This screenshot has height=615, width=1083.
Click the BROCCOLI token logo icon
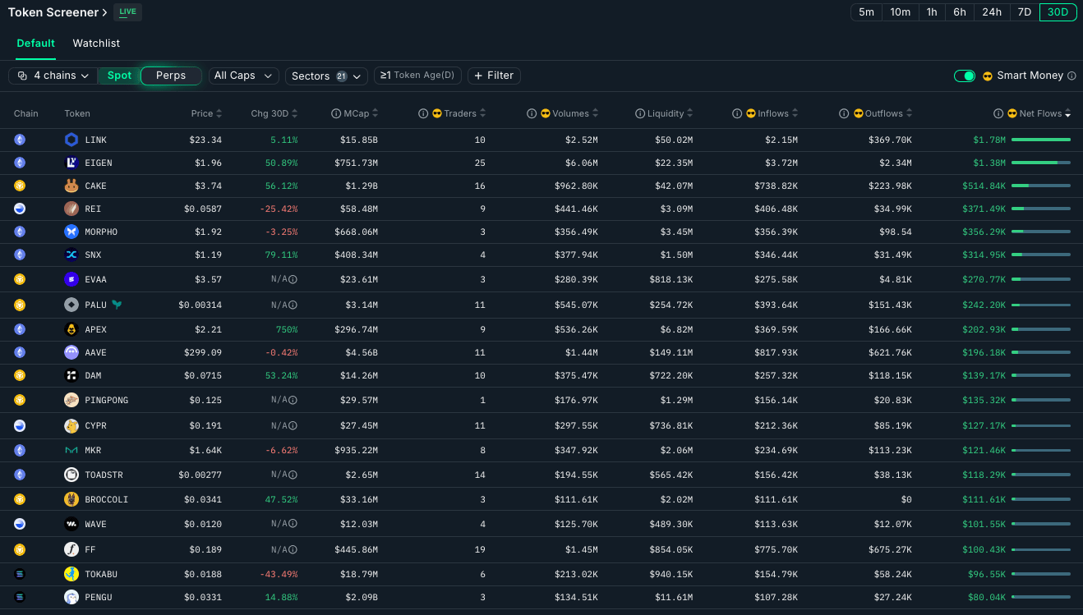click(x=71, y=499)
